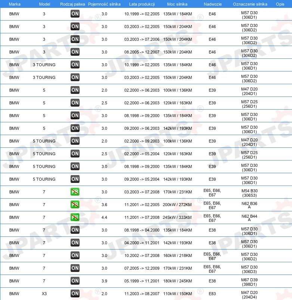Image resolution: width=292 pixels, height=300 pixels.
Task: Select the '160kW / 218KM' power cell
Action: (177, 255)
